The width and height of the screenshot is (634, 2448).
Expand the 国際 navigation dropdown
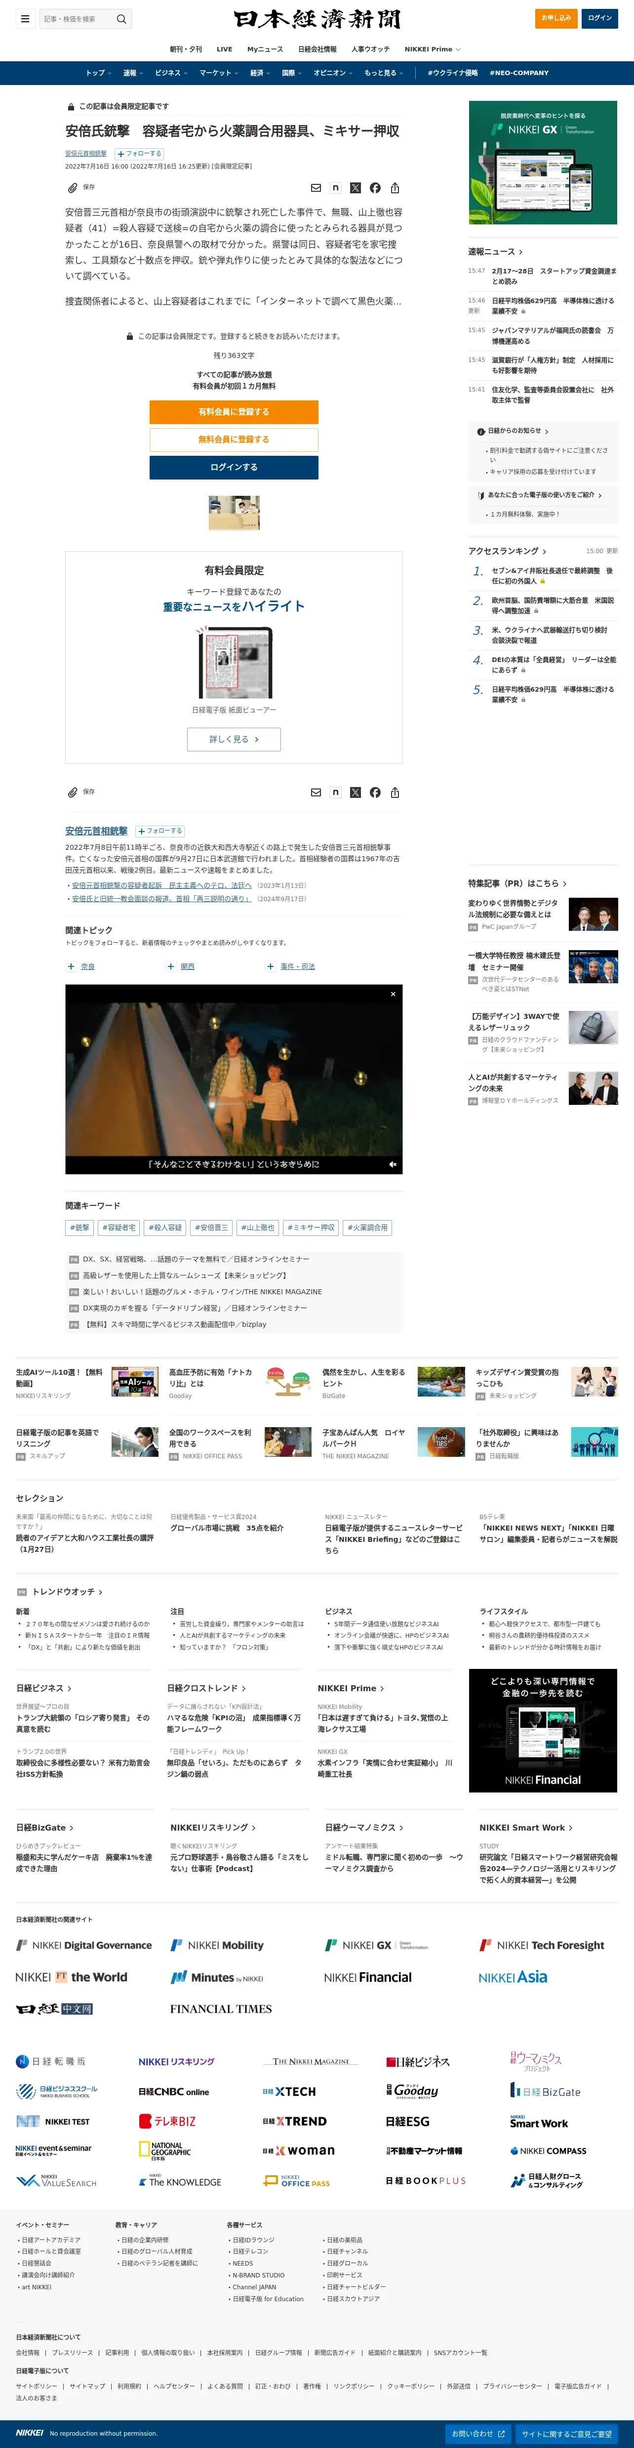tap(291, 72)
